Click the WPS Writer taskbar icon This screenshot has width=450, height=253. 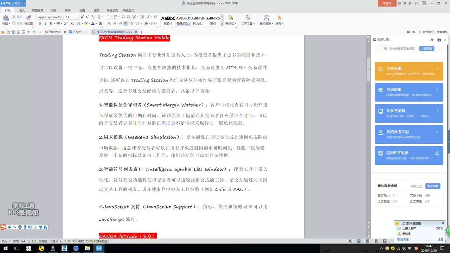(99, 248)
